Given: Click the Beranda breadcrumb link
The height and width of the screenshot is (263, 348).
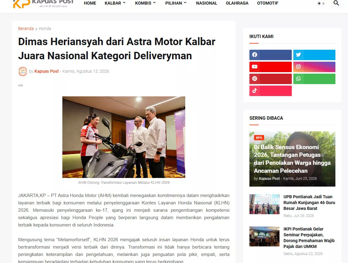Looking at the screenshot, I should coord(26,29).
